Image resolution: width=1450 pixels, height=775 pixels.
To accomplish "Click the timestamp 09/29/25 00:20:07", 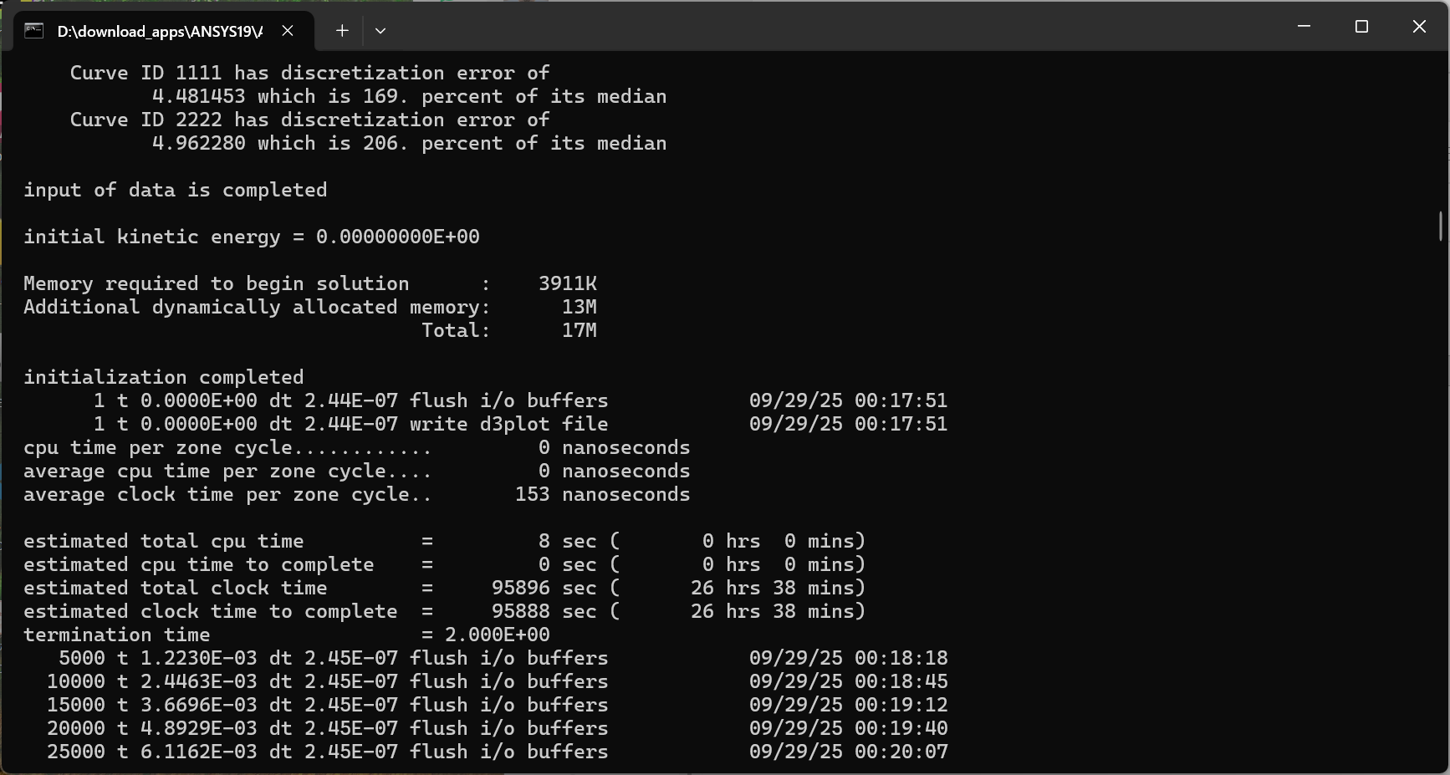I will tap(849, 752).
